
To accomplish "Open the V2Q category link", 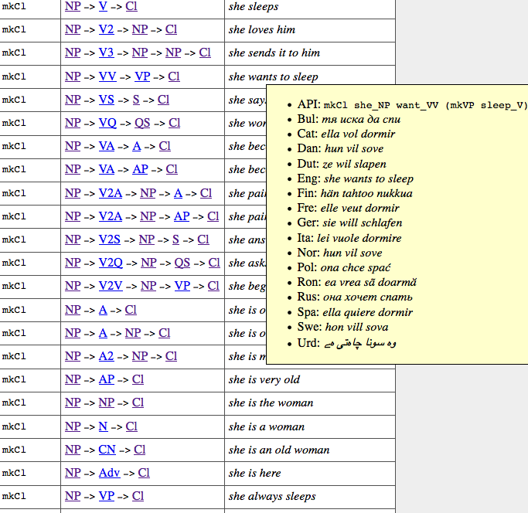I will [111, 263].
